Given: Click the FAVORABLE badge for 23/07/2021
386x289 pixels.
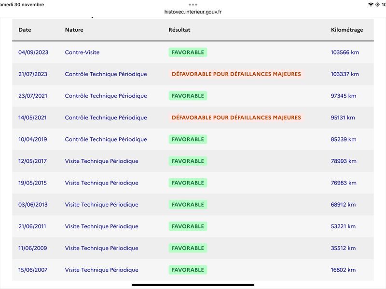Looking at the screenshot, I should coord(188,96).
